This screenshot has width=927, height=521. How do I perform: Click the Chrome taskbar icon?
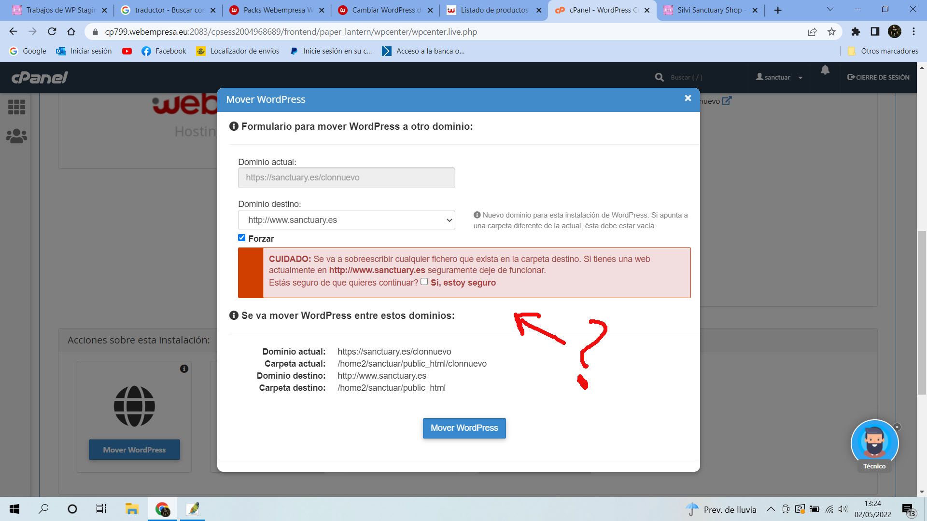[x=162, y=509]
